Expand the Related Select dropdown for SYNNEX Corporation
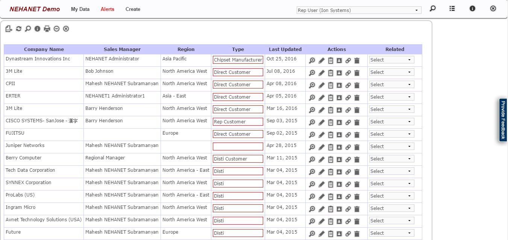The image size is (508, 240). click(391, 184)
